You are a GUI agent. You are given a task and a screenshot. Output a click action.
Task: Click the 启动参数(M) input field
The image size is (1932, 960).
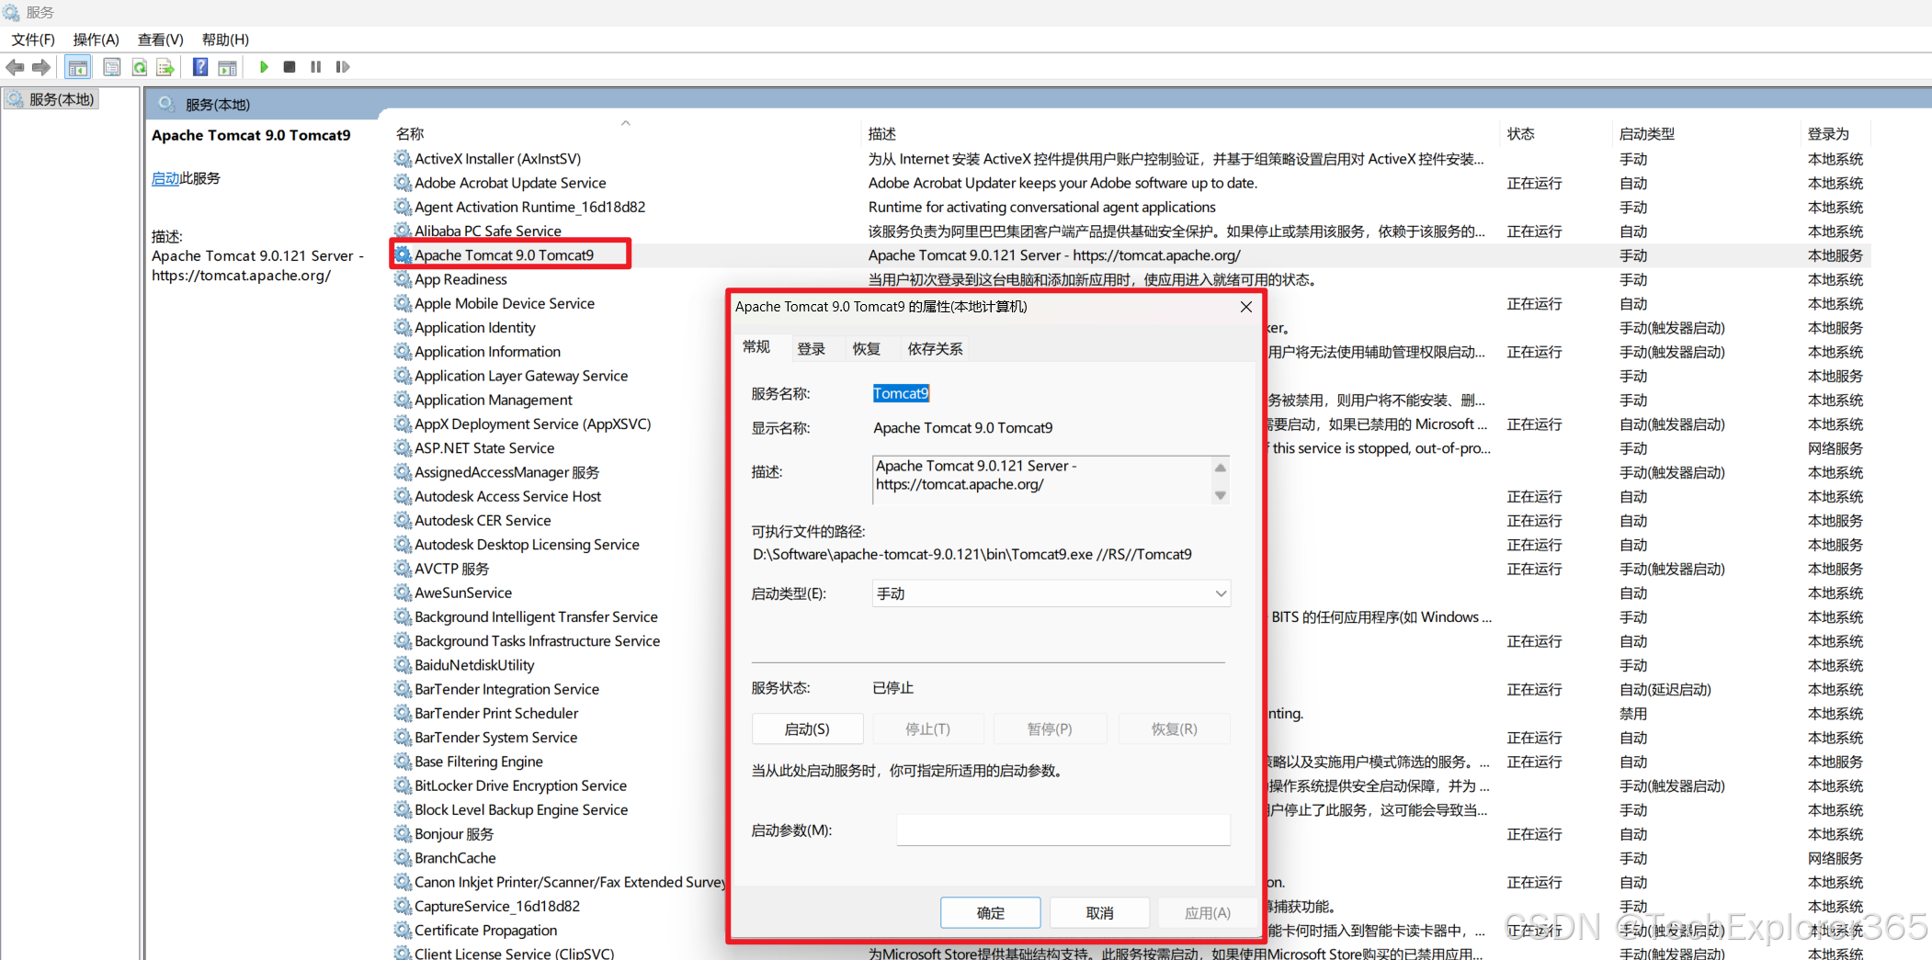(x=1063, y=830)
